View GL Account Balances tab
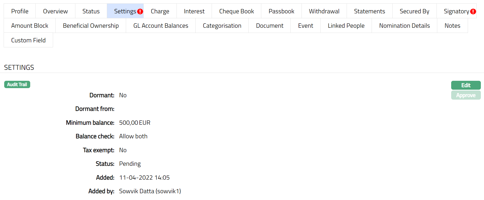The height and width of the screenshot is (200, 484). tap(161, 26)
